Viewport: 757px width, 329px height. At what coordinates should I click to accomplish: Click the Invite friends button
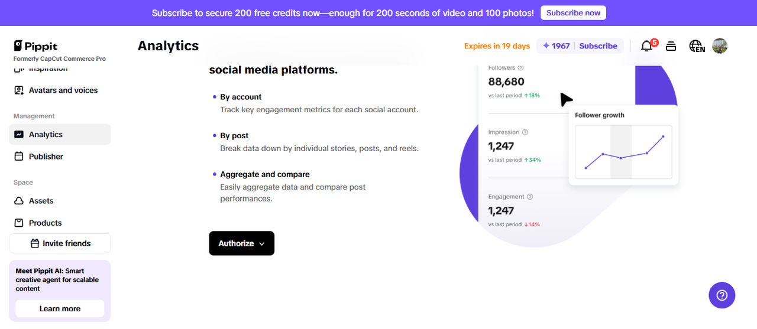click(x=60, y=243)
